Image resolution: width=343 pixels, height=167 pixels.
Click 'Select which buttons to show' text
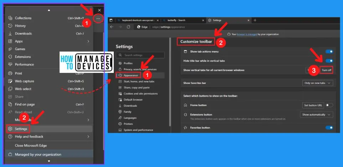[x=210, y=96]
